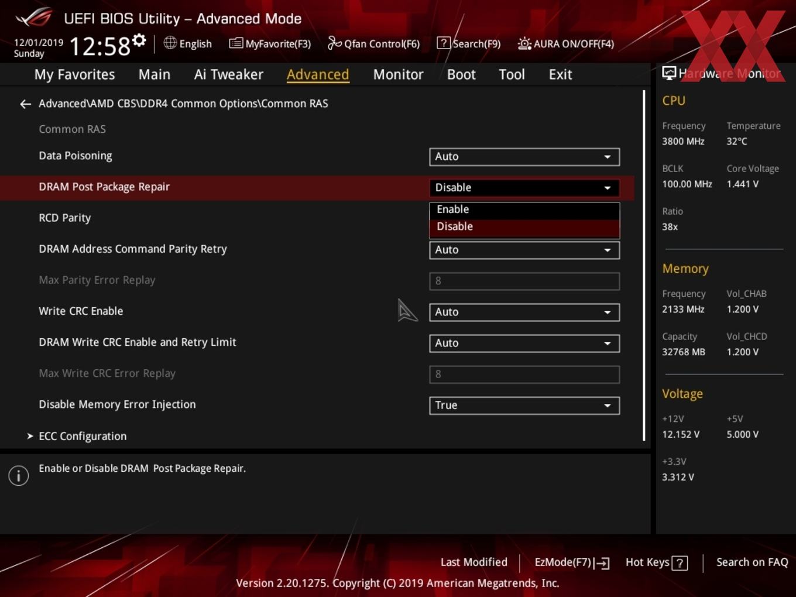Select DRAM Post Package Repair label
The height and width of the screenshot is (597, 796).
coord(104,187)
